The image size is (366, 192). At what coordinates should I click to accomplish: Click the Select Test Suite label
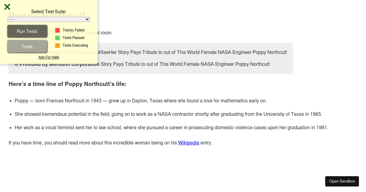(x=49, y=12)
